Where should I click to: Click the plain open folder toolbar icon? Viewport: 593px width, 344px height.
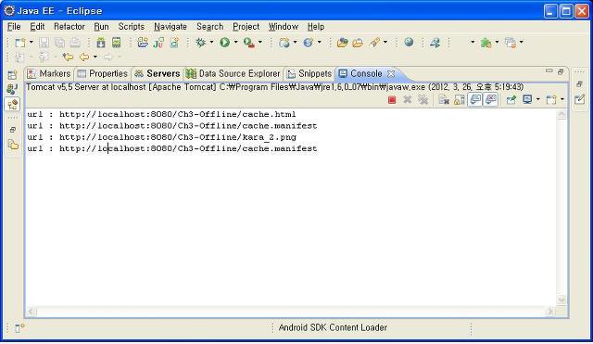pos(358,43)
